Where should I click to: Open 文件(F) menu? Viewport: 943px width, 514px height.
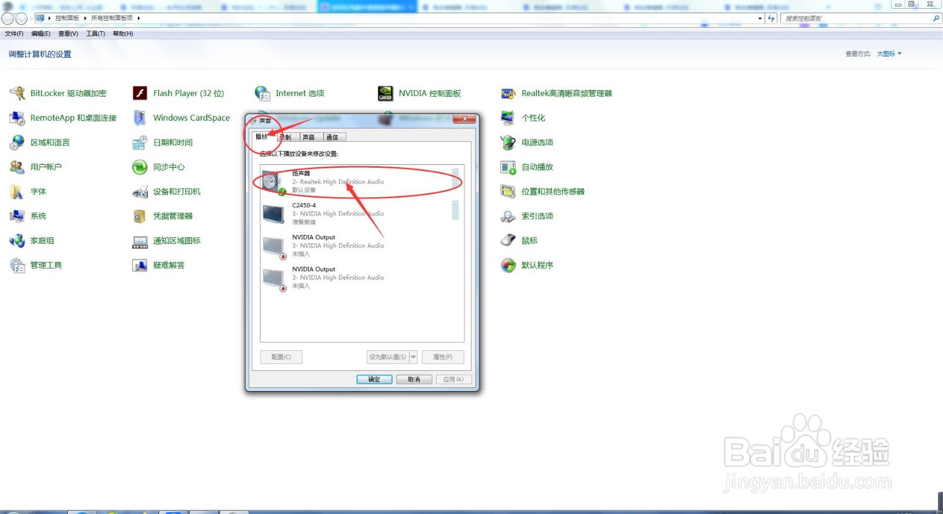[x=14, y=34]
